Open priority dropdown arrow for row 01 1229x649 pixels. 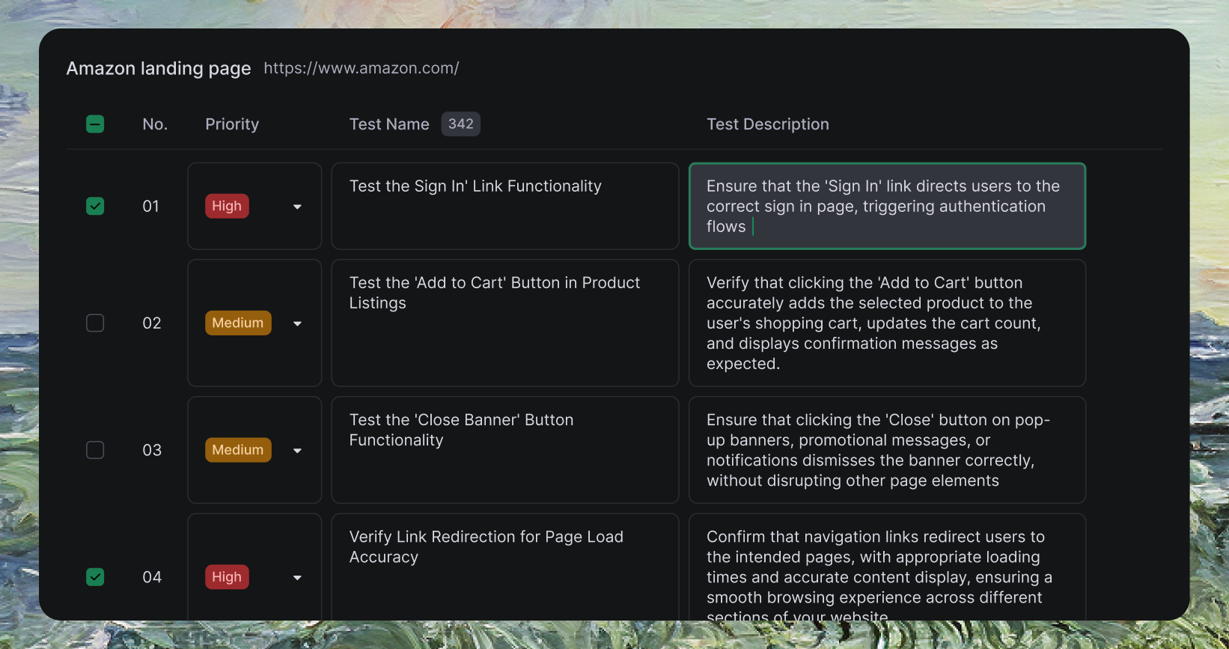click(297, 207)
